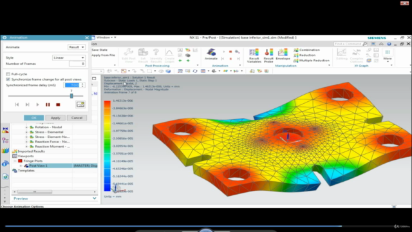Click the ribbon Animation stop icon
412x232 pixels.
click(230, 52)
